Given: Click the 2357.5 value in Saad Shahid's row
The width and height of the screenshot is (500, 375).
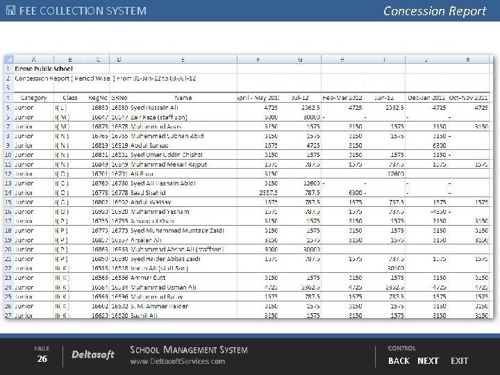Looking at the screenshot, I should (269, 192).
